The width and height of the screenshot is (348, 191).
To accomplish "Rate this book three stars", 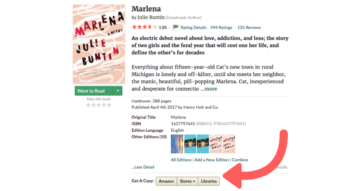I will click(99, 105).
